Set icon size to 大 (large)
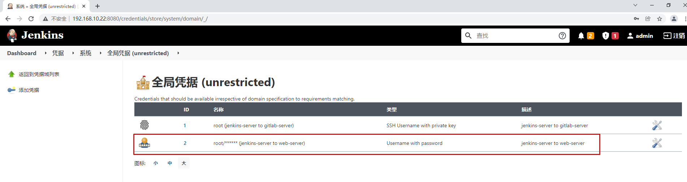Screen dimensions: 687x182 coord(183,163)
